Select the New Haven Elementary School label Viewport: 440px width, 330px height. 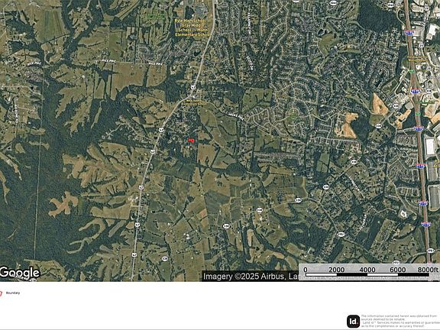coord(196,102)
